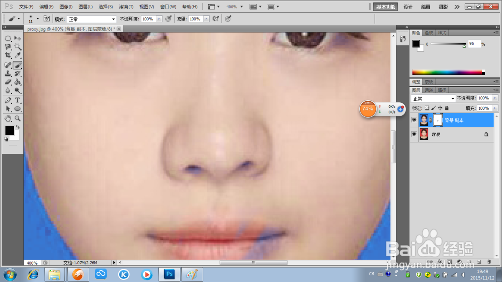Select the Blur tool
Image resolution: width=502 pixels, height=282 pixels.
click(x=8, y=90)
